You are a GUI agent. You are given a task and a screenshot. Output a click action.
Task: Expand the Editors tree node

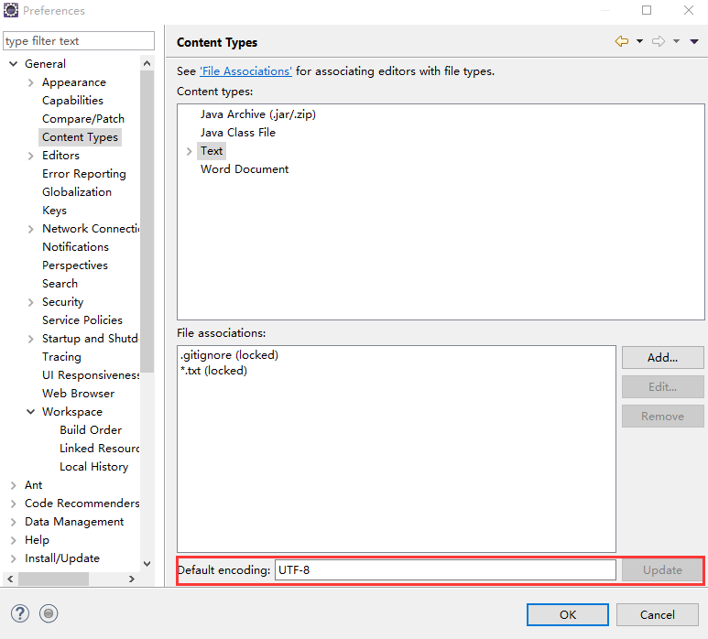pos(31,156)
